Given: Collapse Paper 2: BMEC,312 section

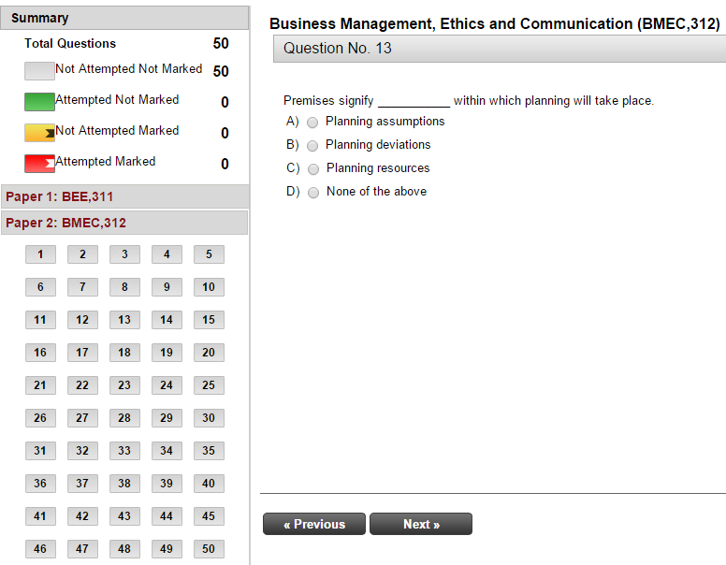Looking at the screenshot, I should click(124, 223).
